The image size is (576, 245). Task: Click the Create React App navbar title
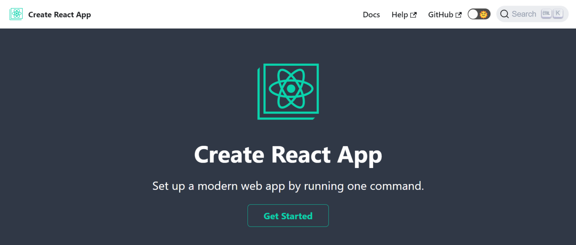click(x=60, y=15)
